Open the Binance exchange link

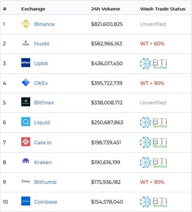tap(44, 24)
